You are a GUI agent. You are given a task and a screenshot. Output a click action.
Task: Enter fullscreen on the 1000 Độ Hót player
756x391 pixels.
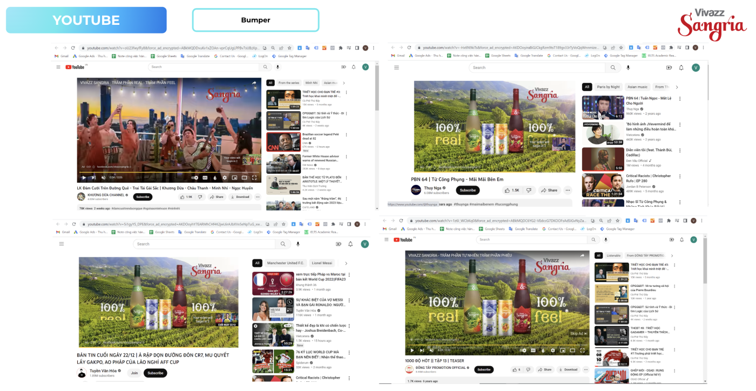[x=583, y=350]
